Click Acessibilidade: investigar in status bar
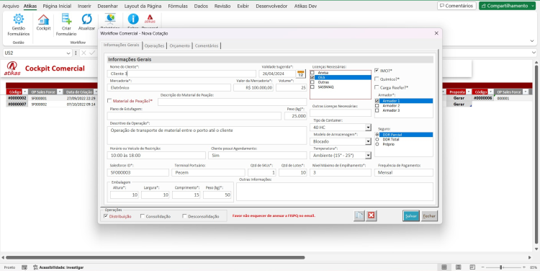This screenshot has height=271, width=540. (58, 267)
